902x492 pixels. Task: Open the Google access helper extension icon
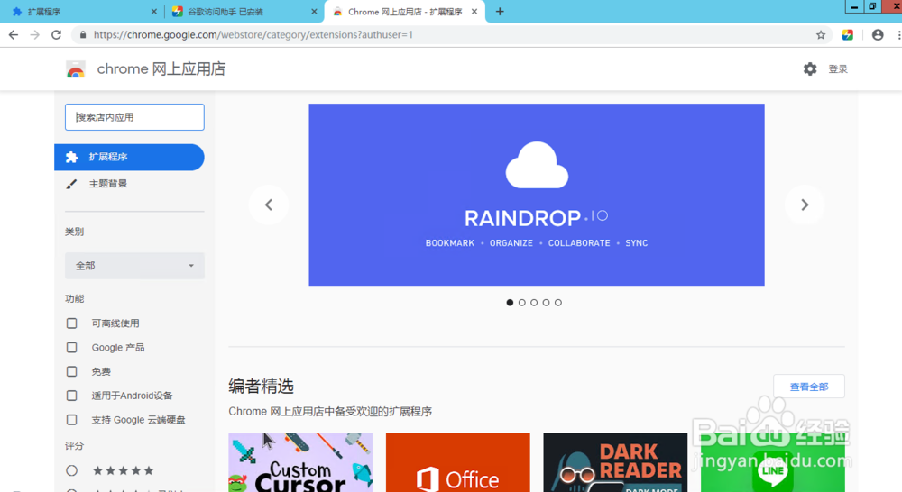tap(847, 35)
